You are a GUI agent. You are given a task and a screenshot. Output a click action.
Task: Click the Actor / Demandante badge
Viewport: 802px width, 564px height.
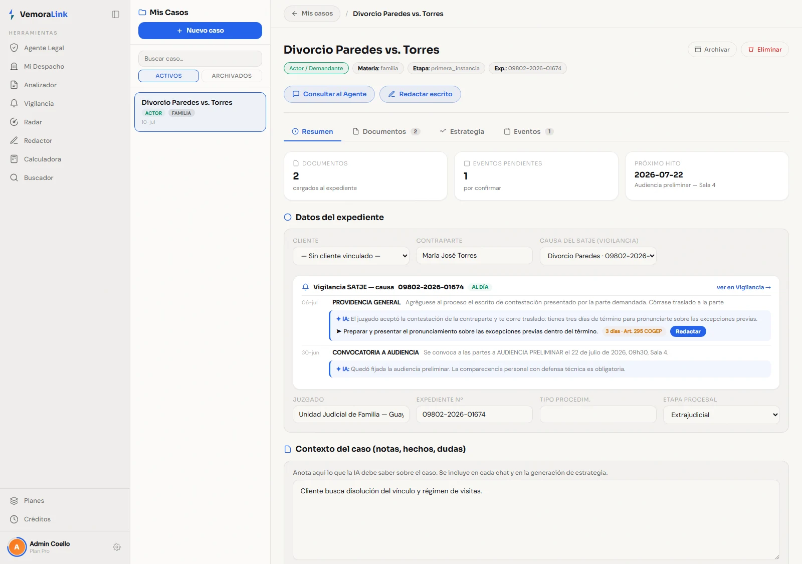tap(316, 69)
